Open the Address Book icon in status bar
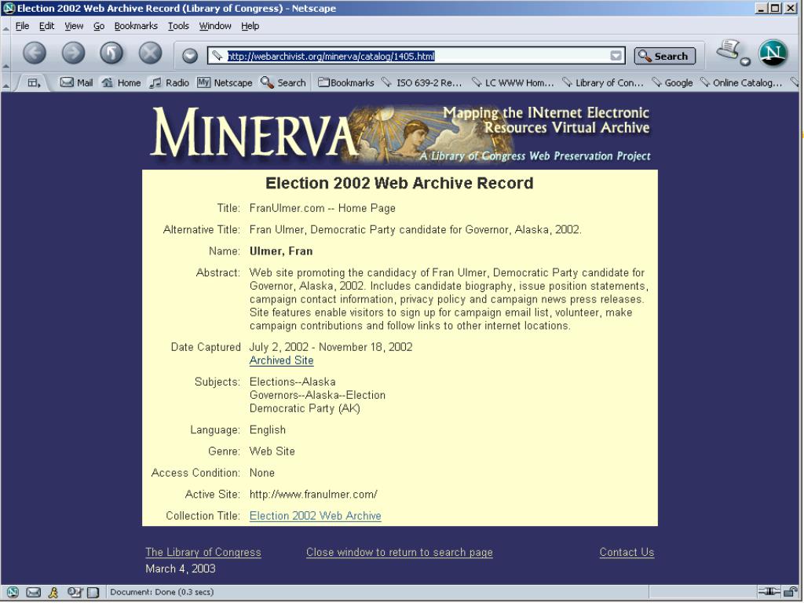The height and width of the screenshot is (603, 804). (x=93, y=592)
